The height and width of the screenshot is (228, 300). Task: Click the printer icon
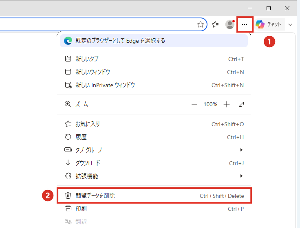[68, 208]
